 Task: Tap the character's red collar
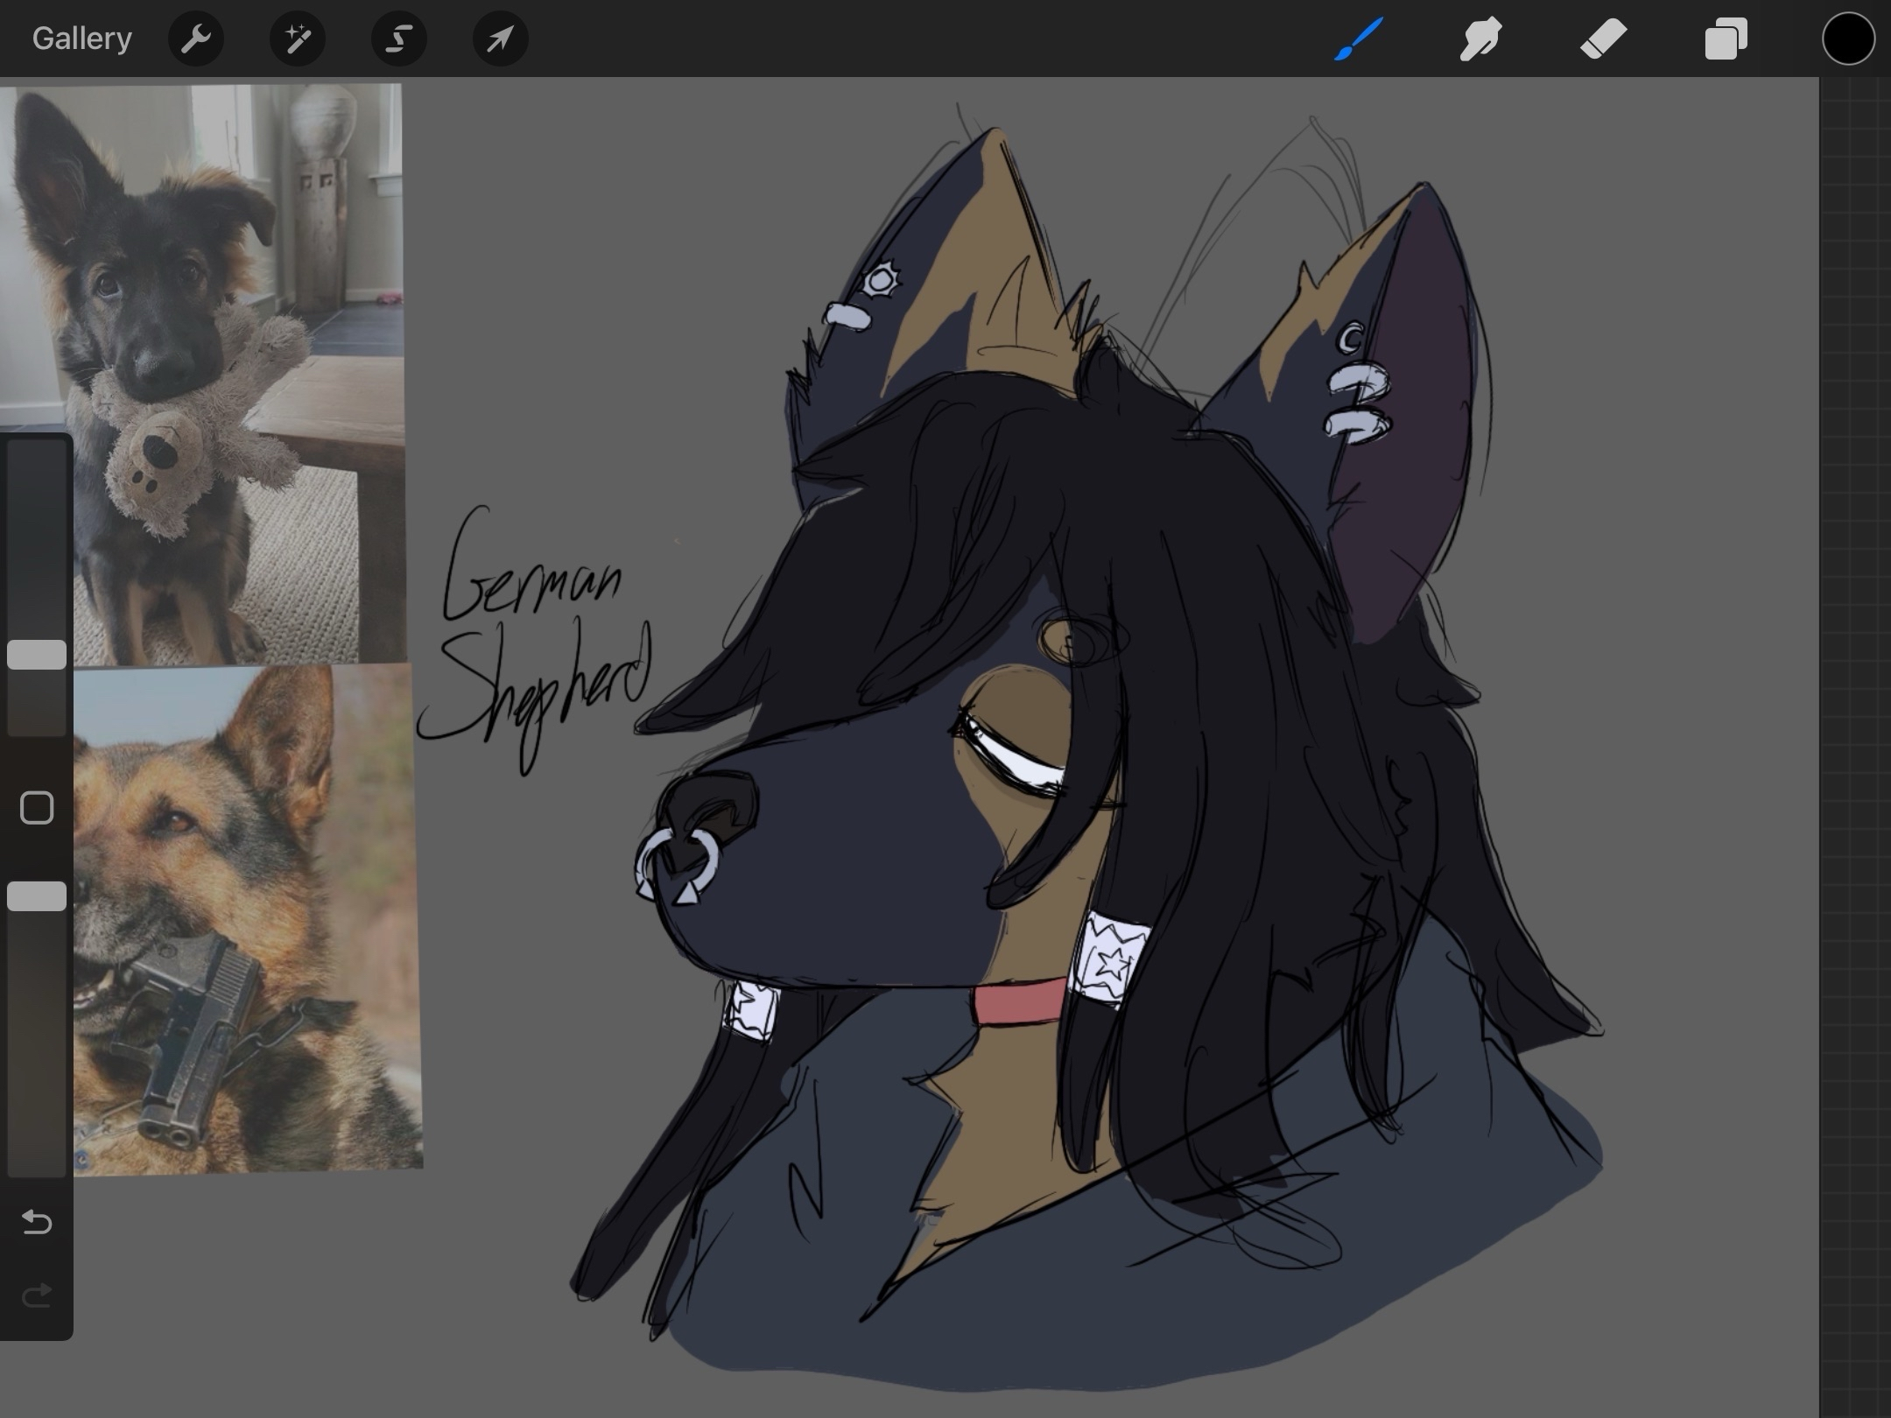click(x=1020, y=1002)
